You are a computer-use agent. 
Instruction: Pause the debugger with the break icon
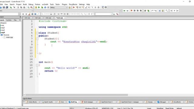(x=95, y=7)
